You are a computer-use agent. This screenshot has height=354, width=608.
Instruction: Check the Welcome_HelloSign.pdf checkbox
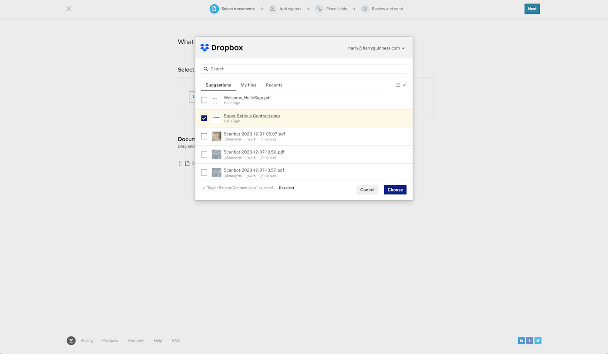204,100
